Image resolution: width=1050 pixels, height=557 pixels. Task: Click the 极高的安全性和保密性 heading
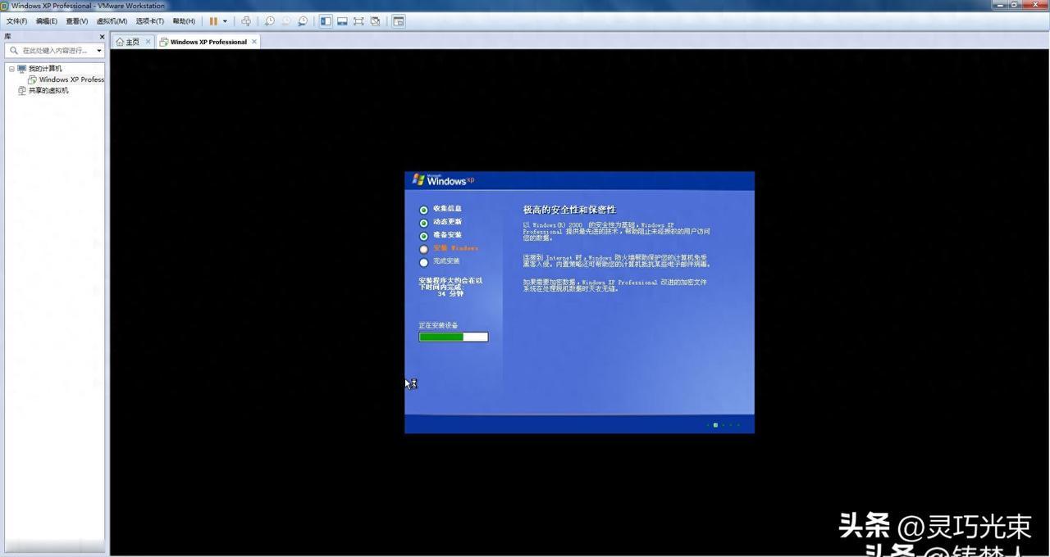[x=569, y=210]
